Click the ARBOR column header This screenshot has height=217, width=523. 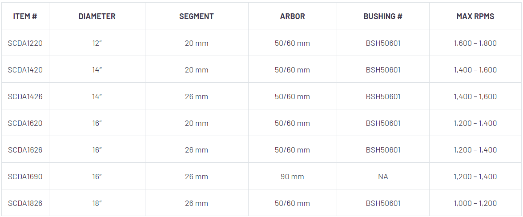292,16
